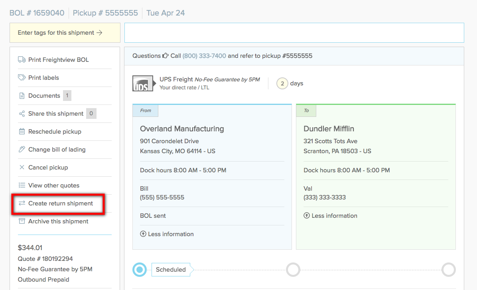Screen dimensions: 477x290
Task: Click the list icon beside View other quotes
Action: [22, 185]
